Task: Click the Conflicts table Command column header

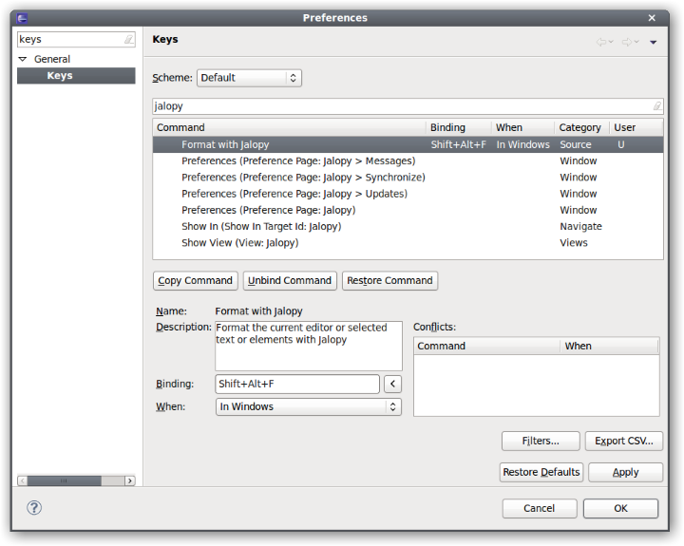Action: point(486,347)
